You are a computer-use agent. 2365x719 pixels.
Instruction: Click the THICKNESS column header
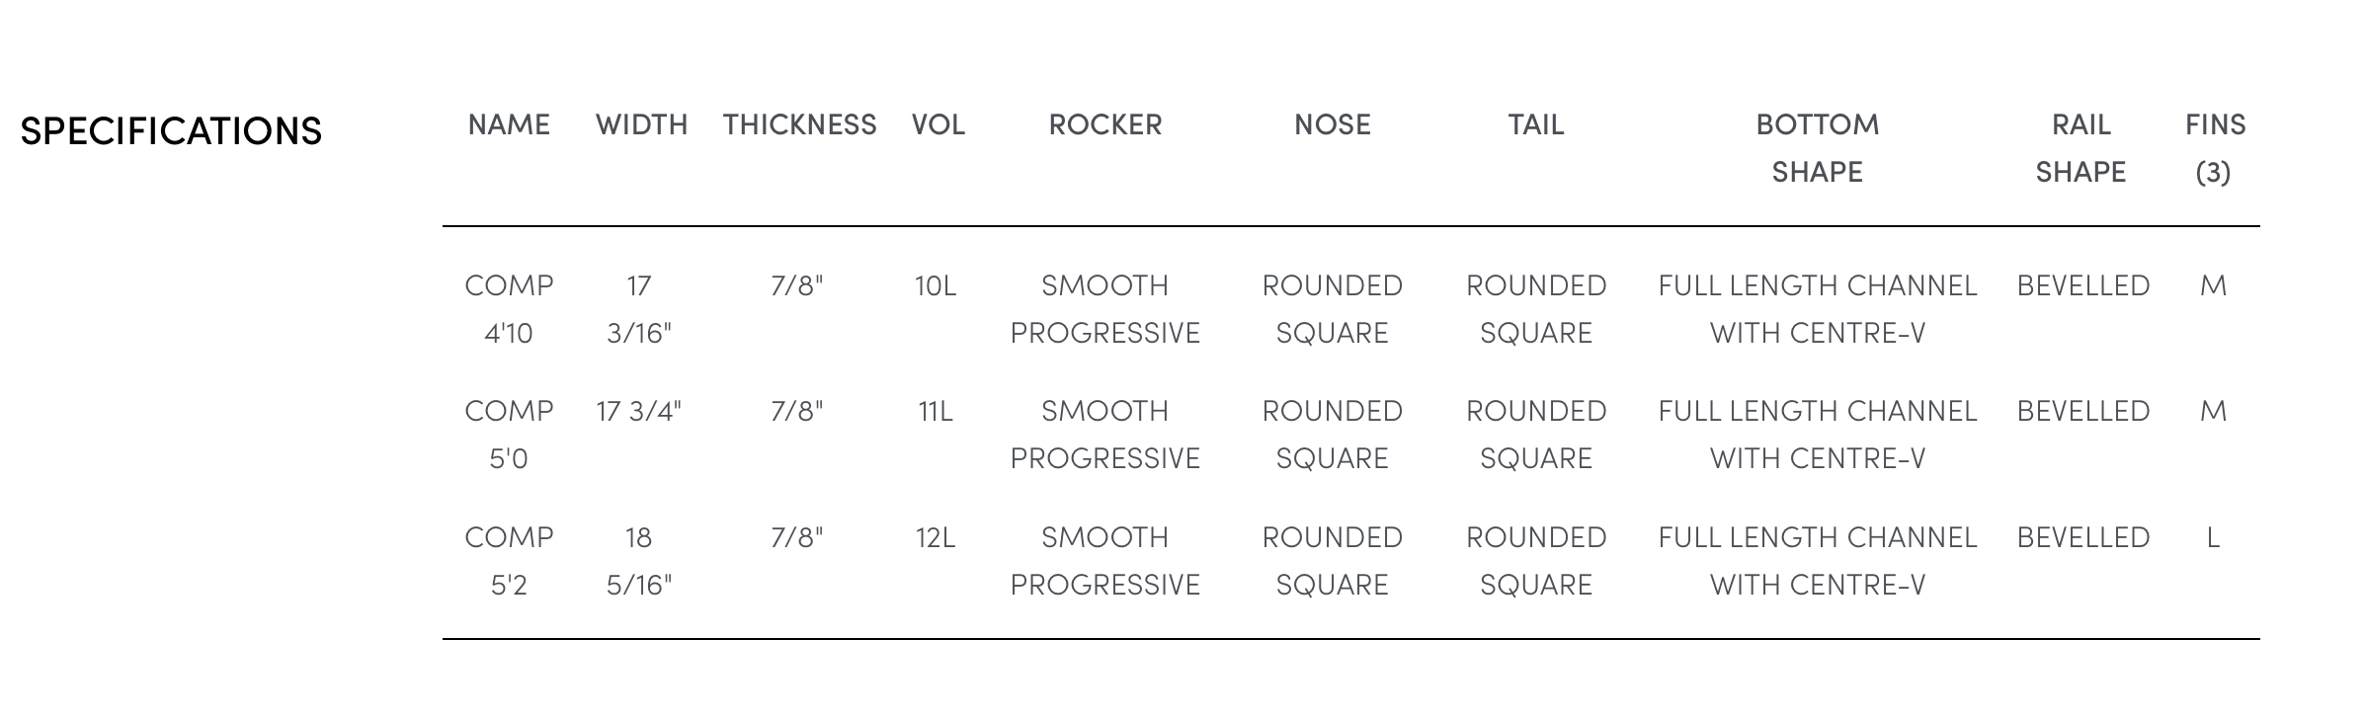[799, 125]
